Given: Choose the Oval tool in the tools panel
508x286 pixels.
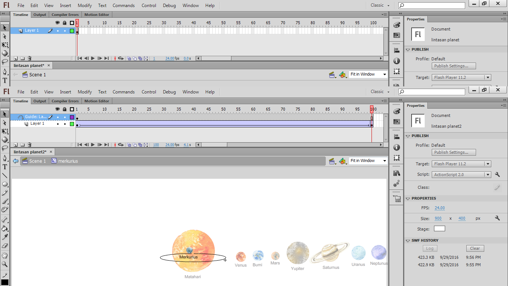Looking at the screenshot, I should coord(5,184).
